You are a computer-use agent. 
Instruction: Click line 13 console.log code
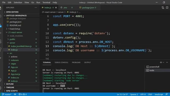click(x=84, y=46)
